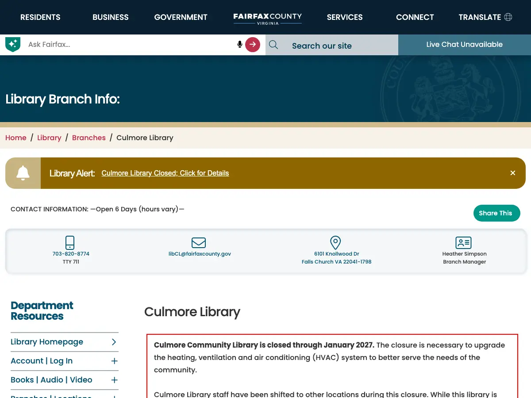Go to Home breadcrumb link
The width and height of the screenshot is (531, 398).
[16, 138]
